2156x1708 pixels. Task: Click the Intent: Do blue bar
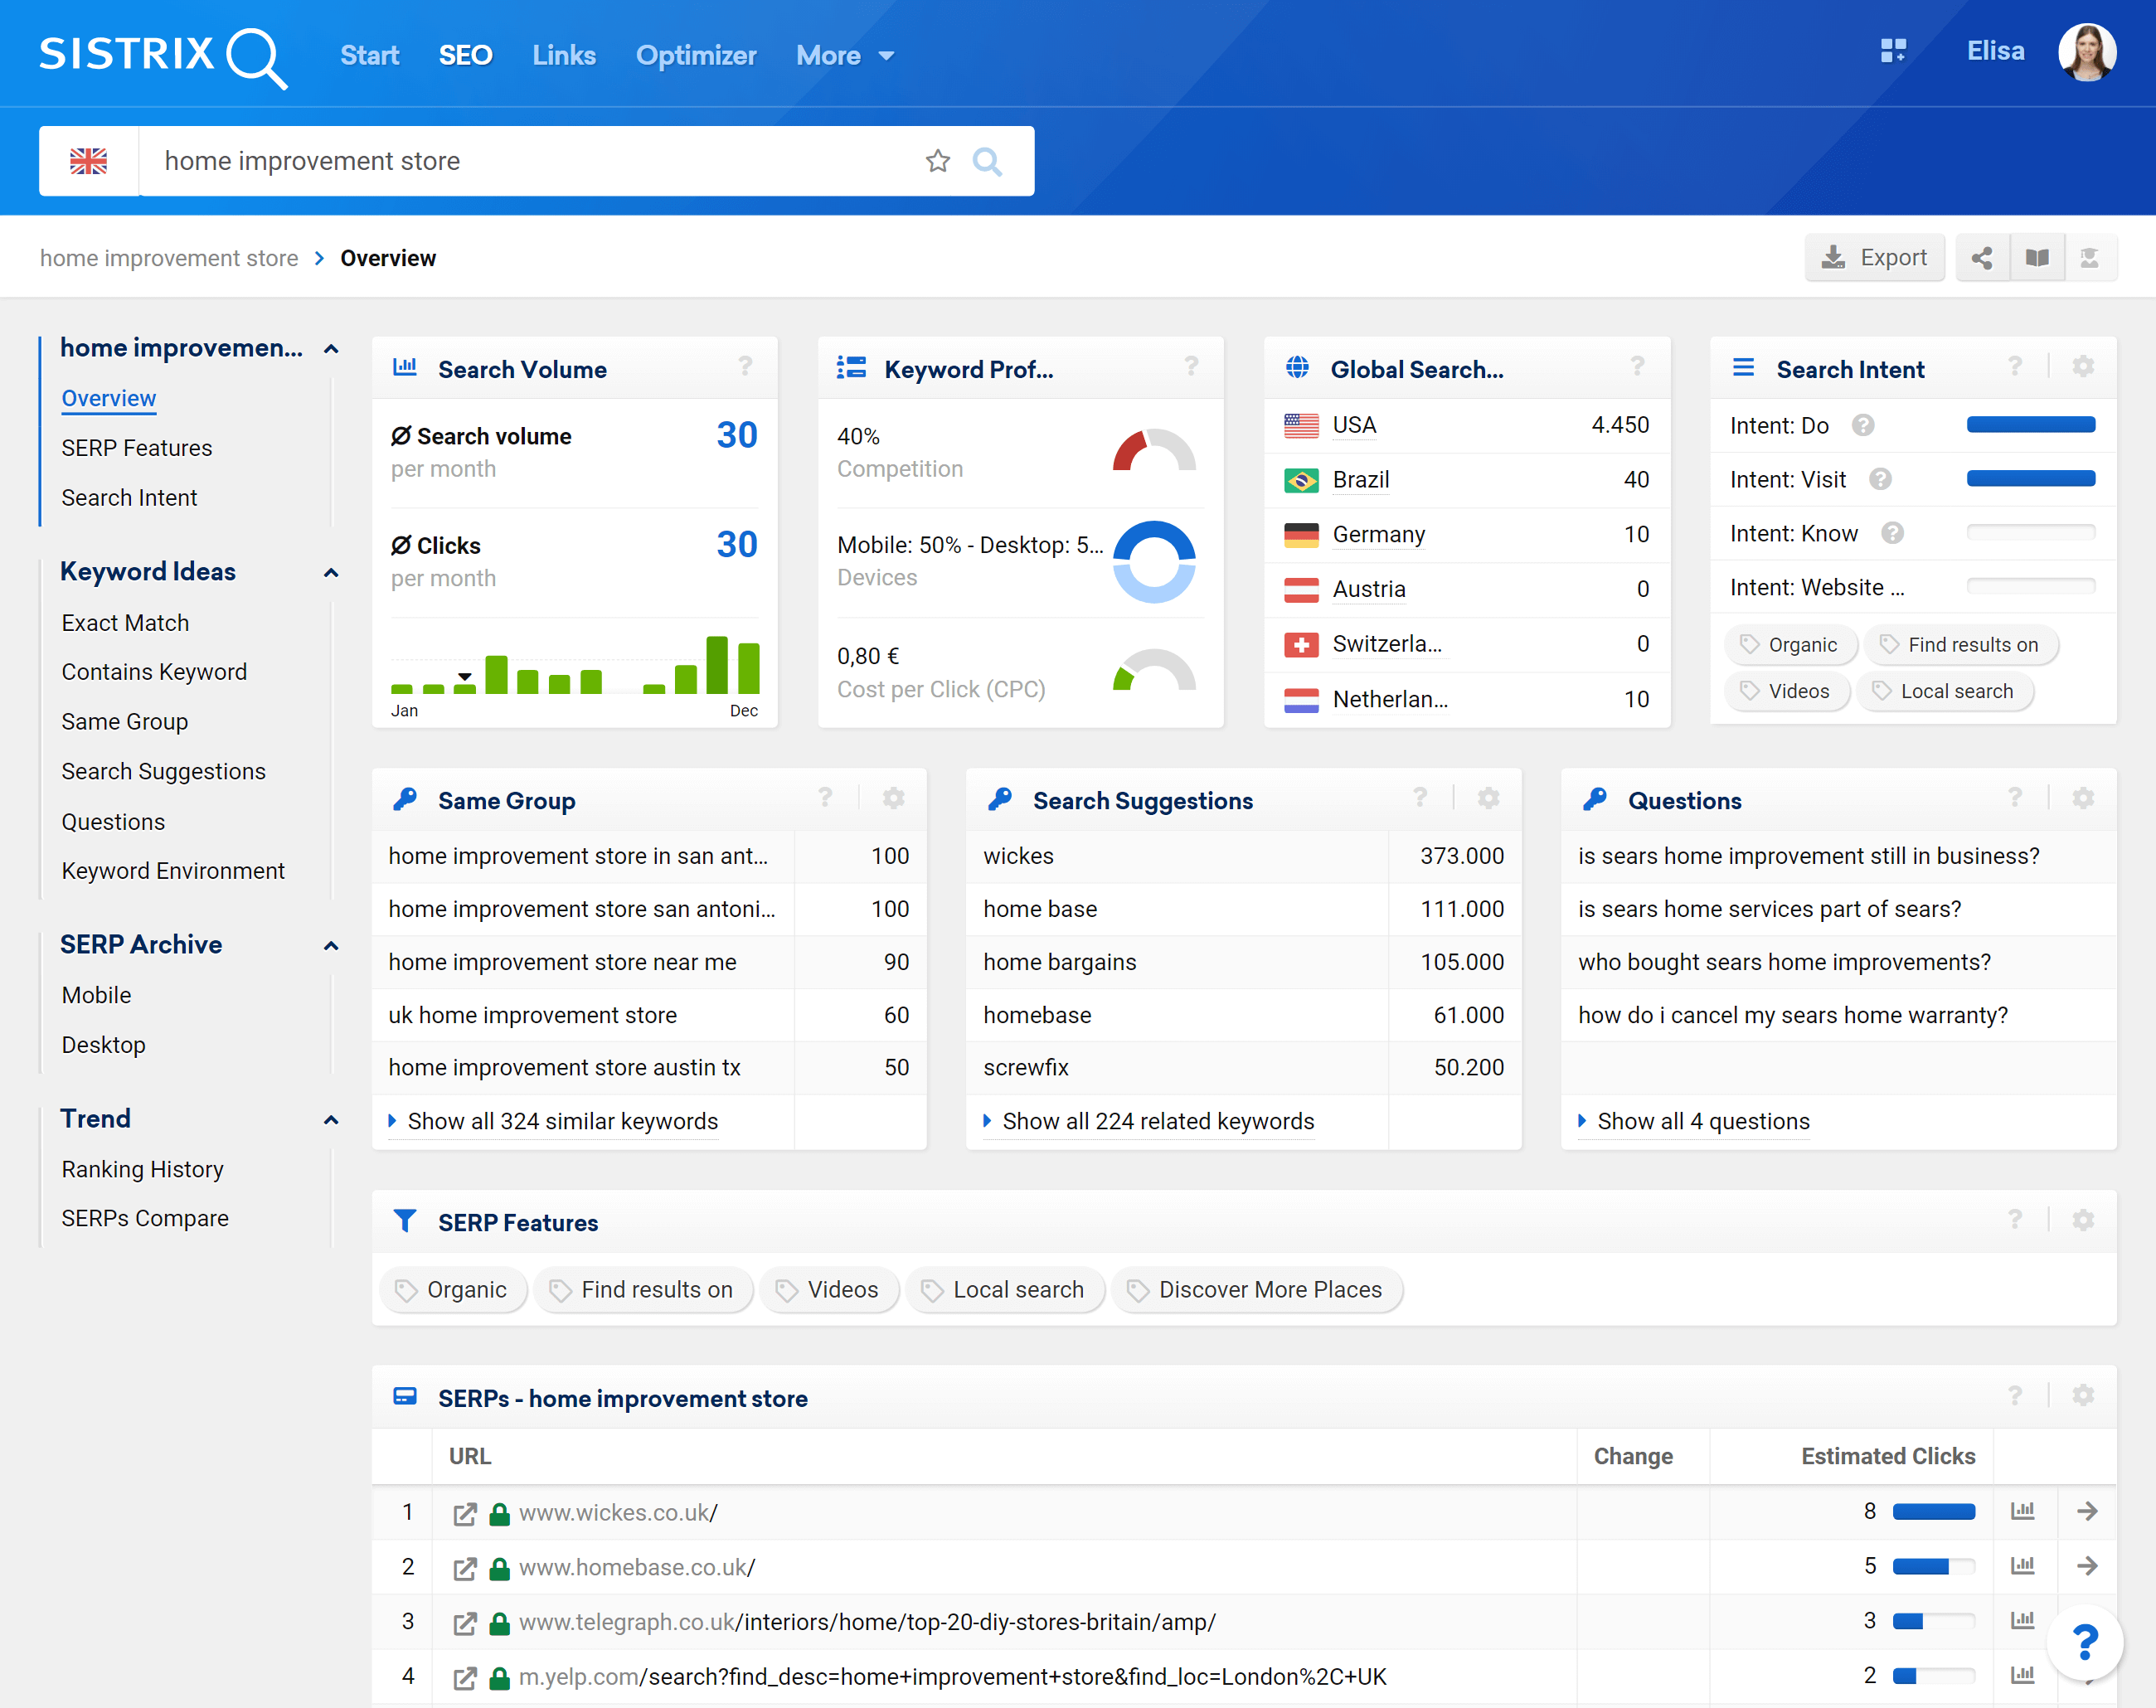[x=2030, y=425]
